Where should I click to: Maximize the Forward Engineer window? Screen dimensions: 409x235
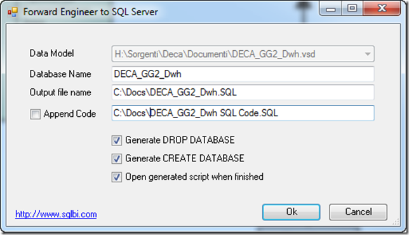(x=352, y=9)
